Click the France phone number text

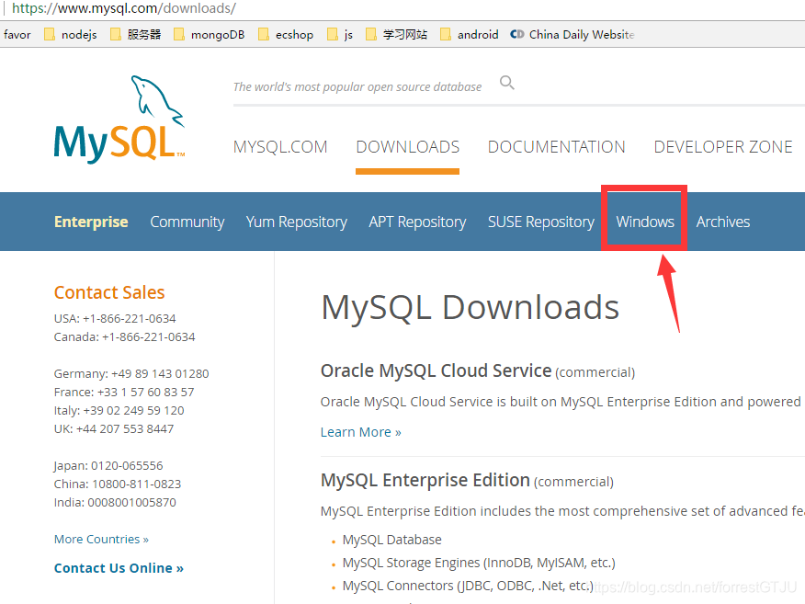tap(124, 392)
